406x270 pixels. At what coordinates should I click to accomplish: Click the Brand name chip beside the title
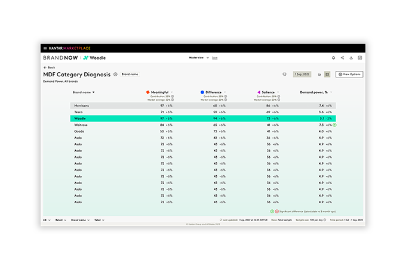130,75
